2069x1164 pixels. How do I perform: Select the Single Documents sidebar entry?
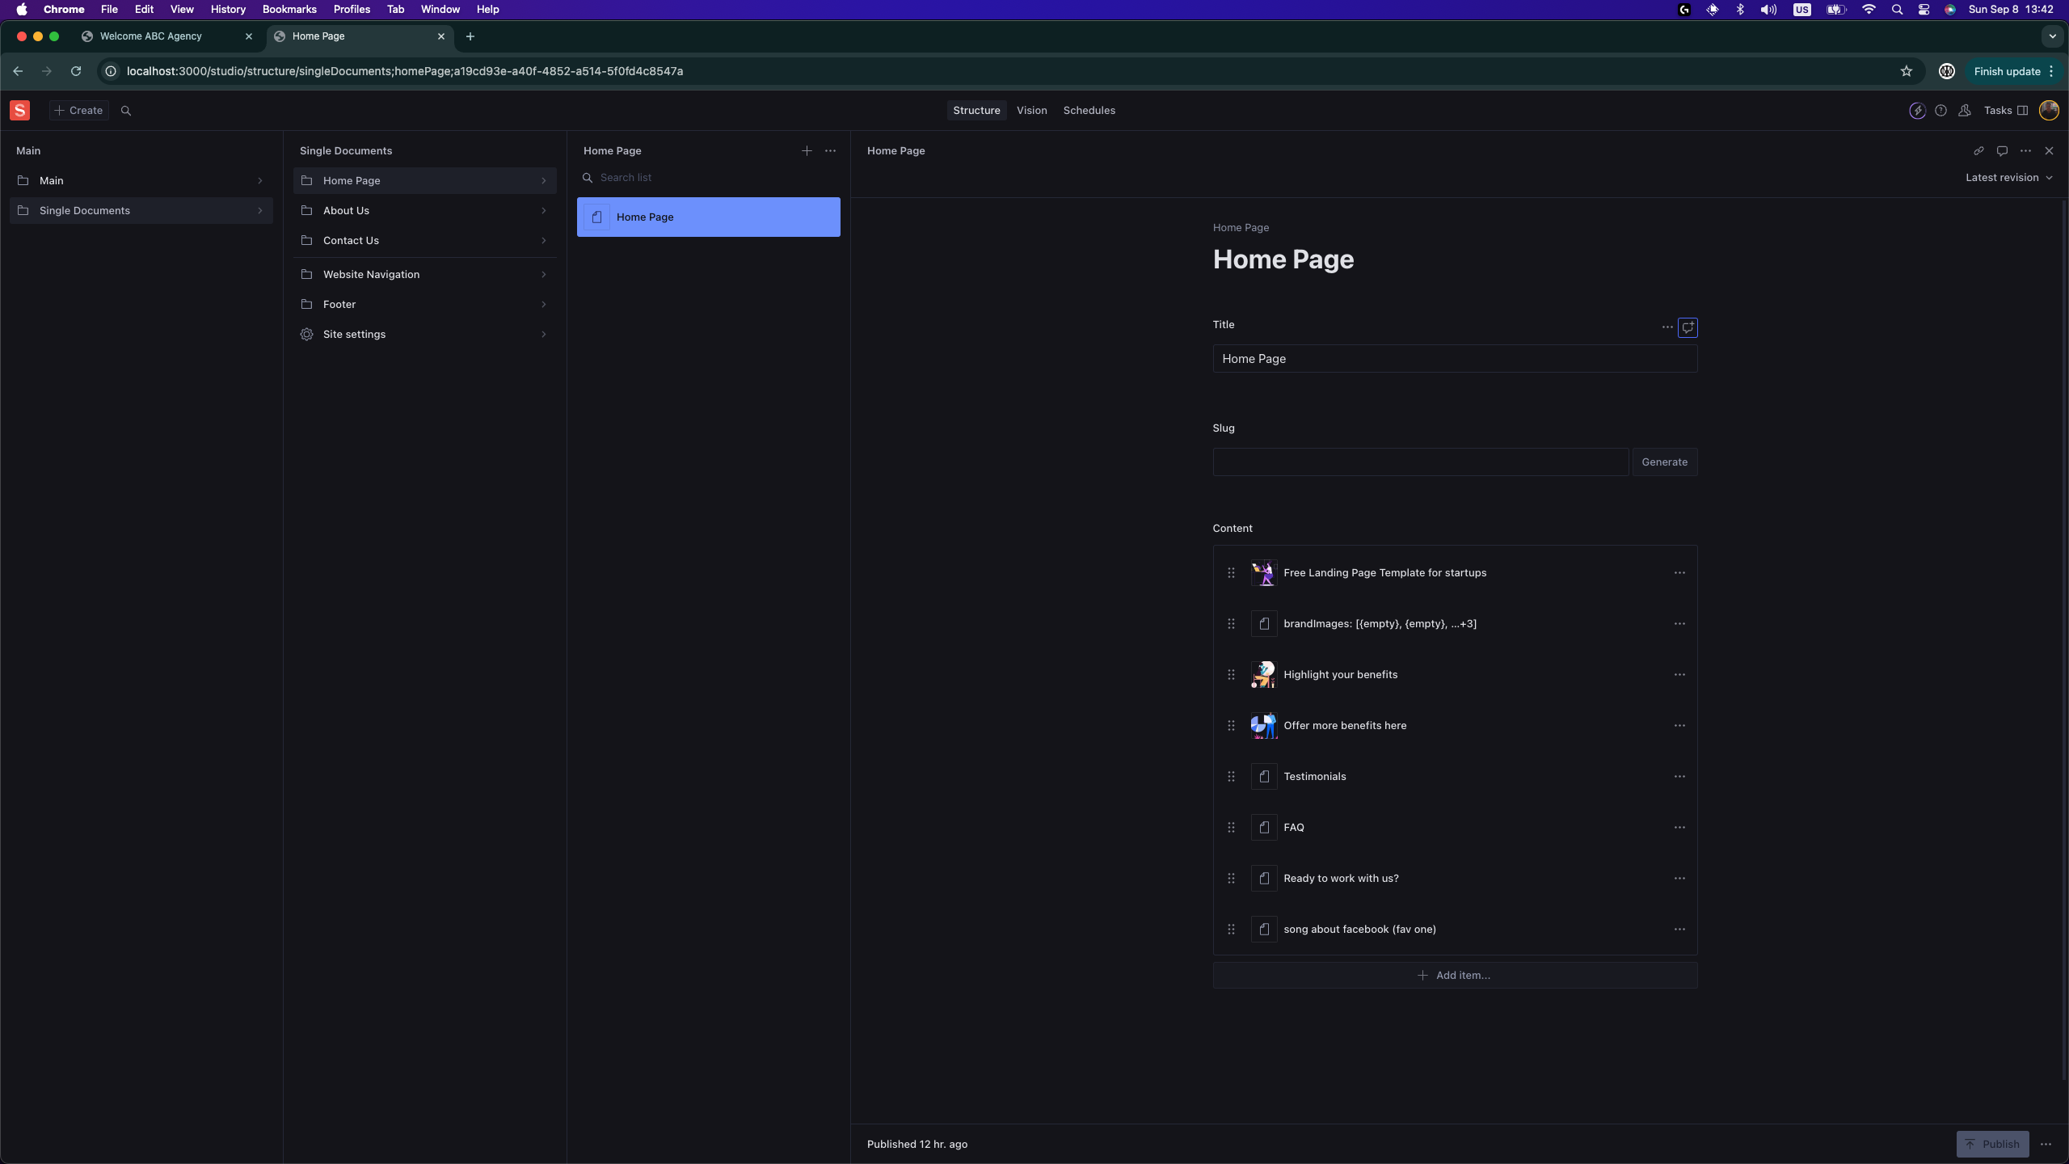click(140, 210)
